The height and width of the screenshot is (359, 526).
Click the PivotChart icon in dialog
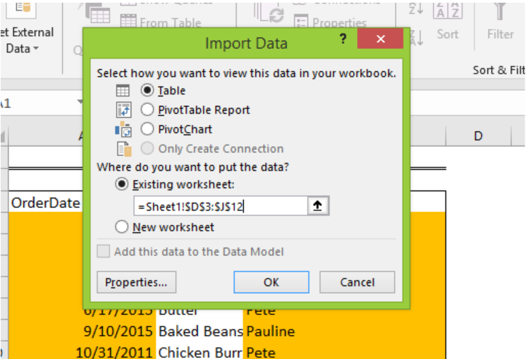(123, 129)
